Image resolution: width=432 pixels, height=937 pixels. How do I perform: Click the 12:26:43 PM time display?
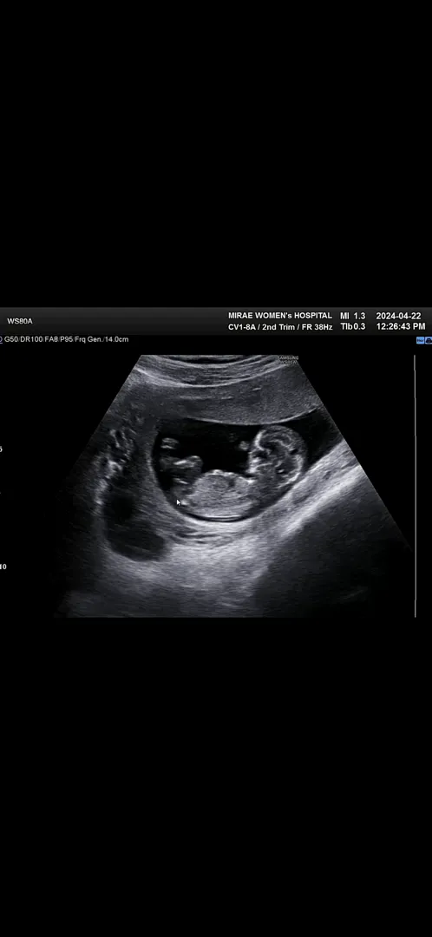401,327
